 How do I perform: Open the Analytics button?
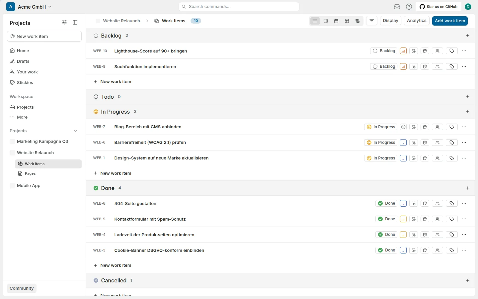[x=417, y=21]
